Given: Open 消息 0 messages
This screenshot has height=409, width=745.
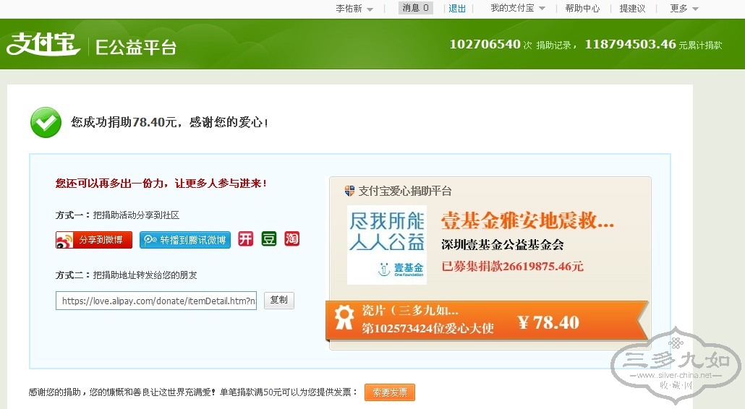Looking at the screenshot, I should click(416, 8).
